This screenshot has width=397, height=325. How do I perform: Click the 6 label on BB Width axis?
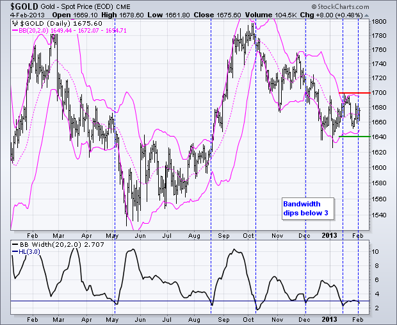tap(377, 279)
